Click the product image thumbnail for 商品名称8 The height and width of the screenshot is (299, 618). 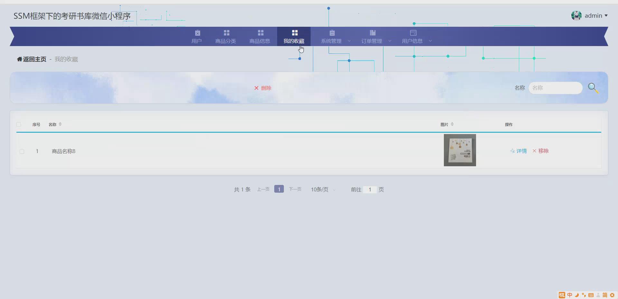pos(460,150)
